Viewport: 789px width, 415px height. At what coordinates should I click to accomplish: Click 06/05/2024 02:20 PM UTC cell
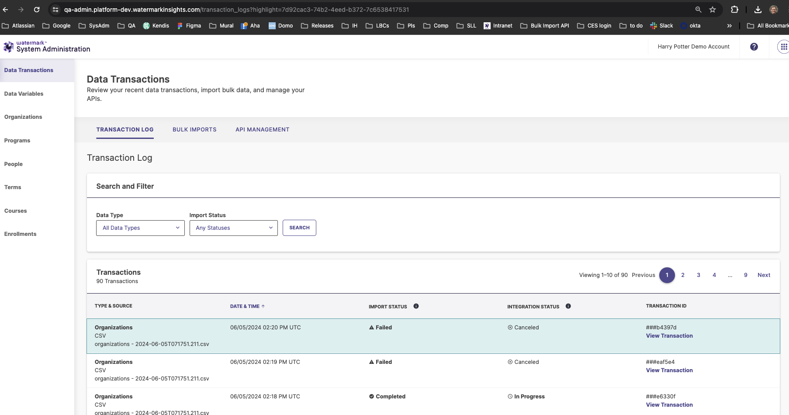266,328
